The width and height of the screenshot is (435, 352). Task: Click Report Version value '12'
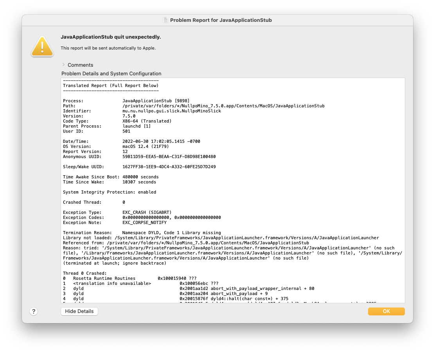click(x=125, y=151)
